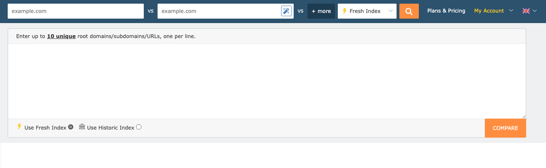546x168 pixels.
Task: Click the second example.com input field
Action: (219, 11)
